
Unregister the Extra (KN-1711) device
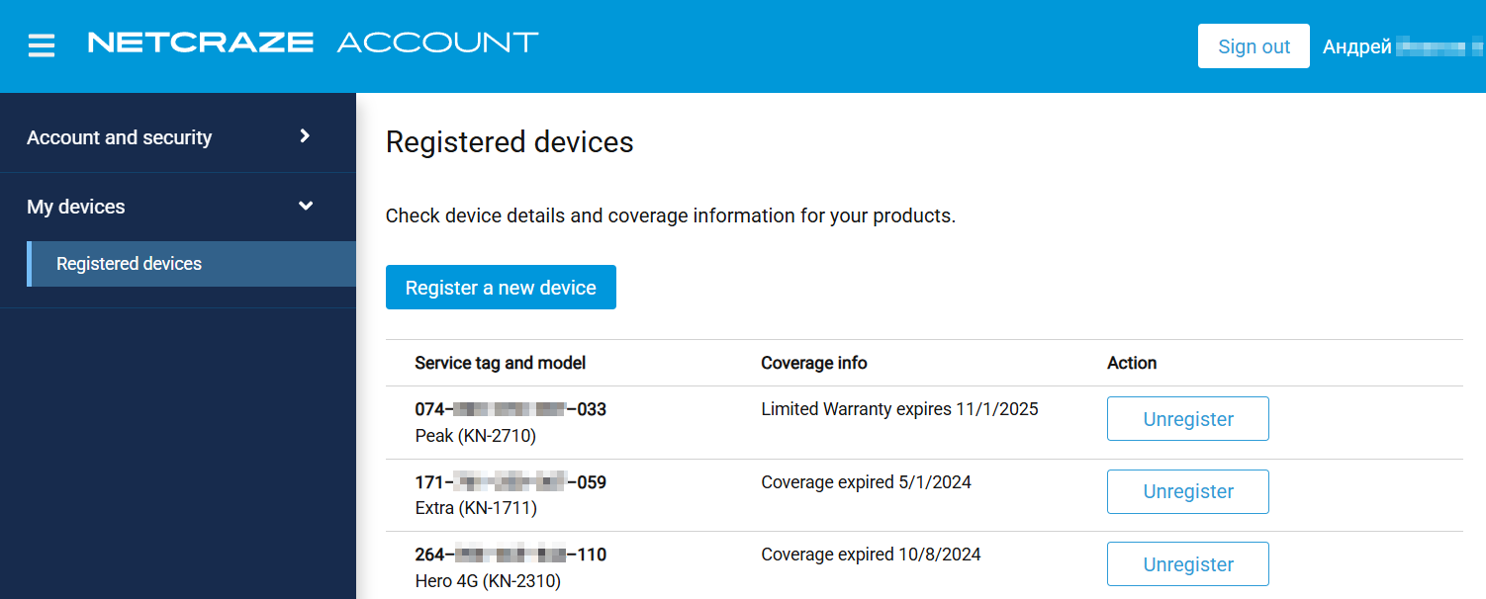tap(1187, 491)
